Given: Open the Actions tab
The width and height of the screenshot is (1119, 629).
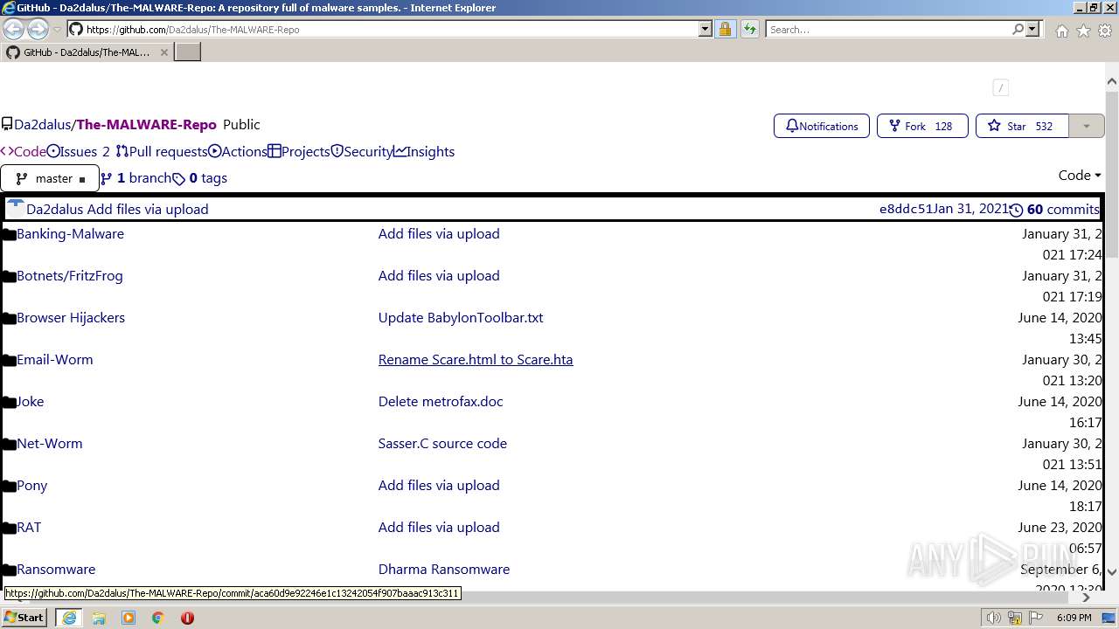Looking at the screenshot, I should point(238,152).
